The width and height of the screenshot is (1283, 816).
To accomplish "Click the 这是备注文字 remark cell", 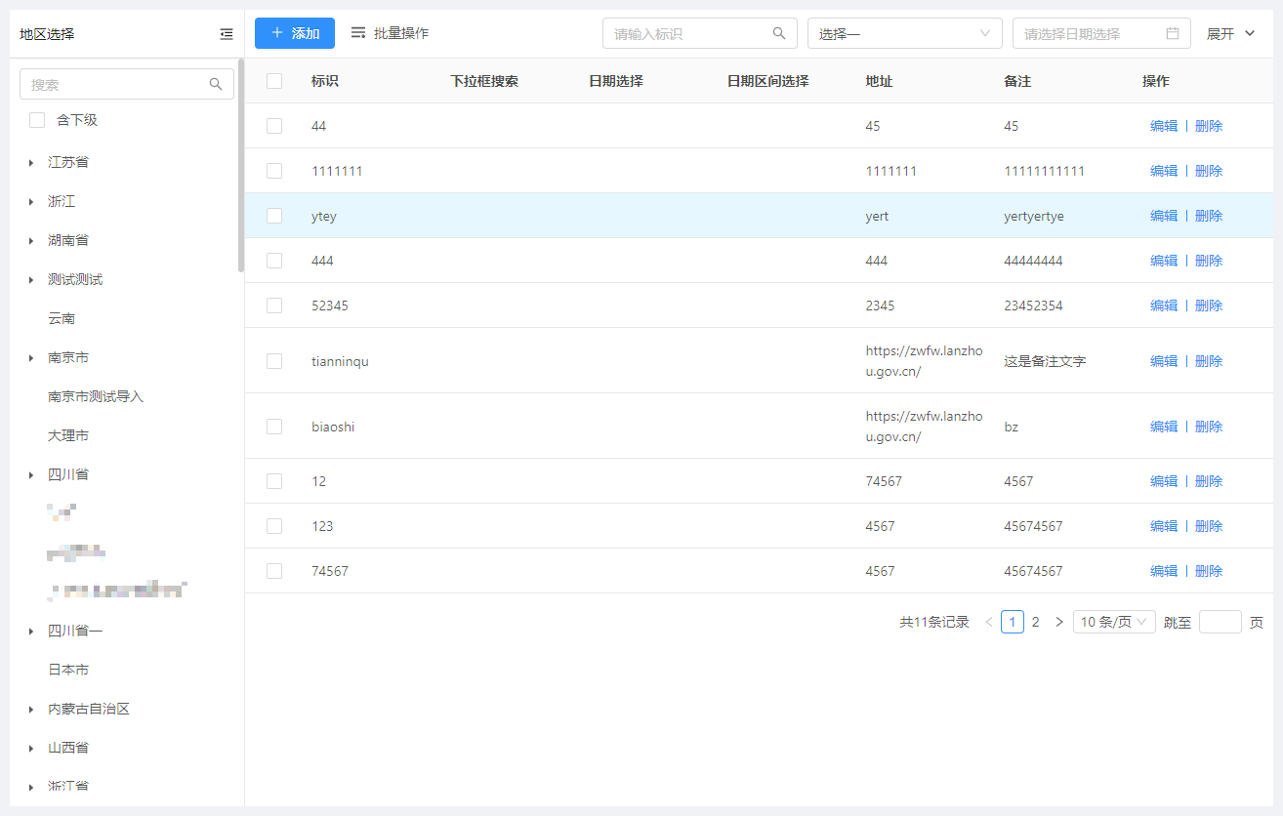I will [1045, 361].
